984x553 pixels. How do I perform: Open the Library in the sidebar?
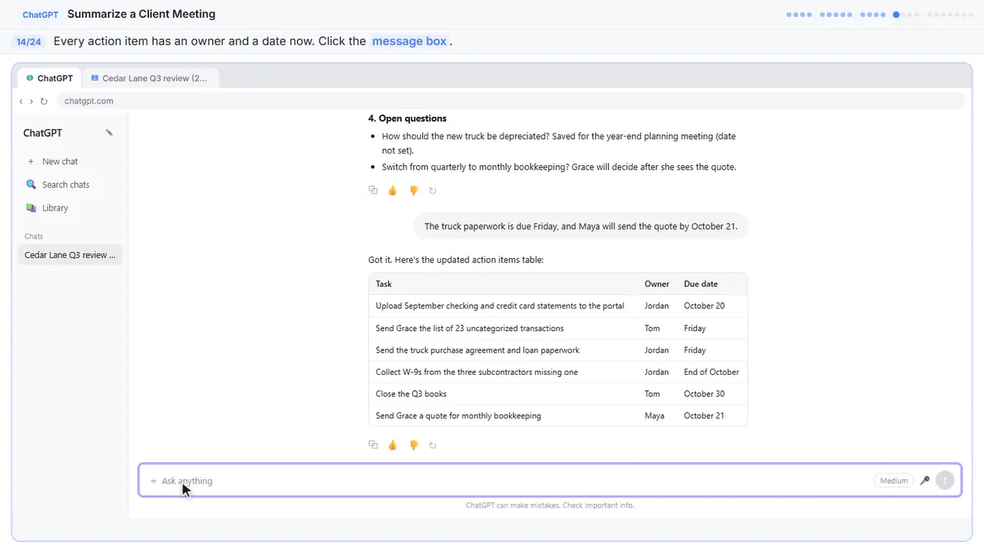point(55,207)
